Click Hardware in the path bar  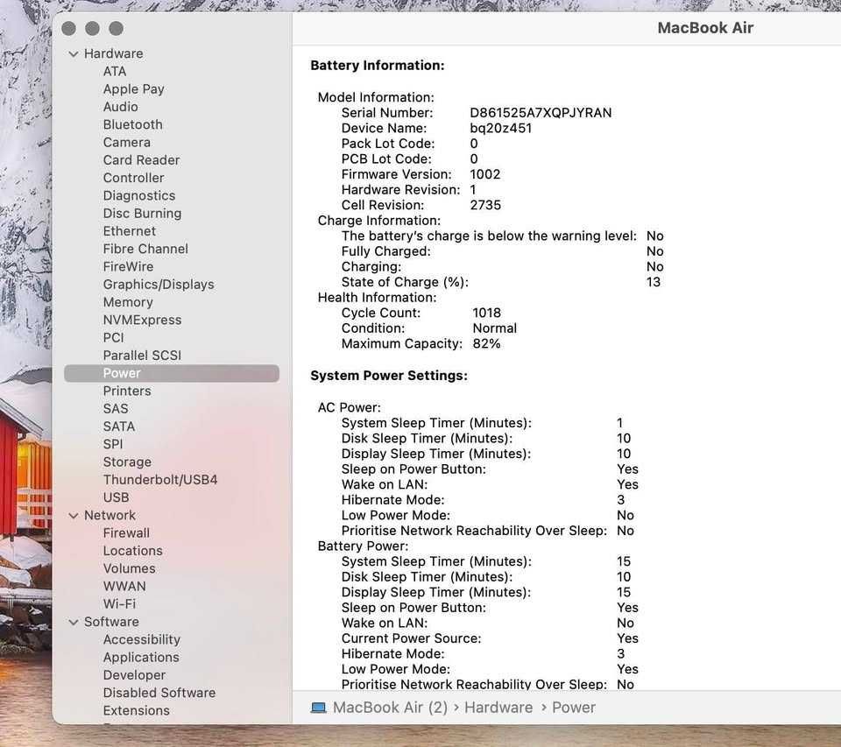498,708
